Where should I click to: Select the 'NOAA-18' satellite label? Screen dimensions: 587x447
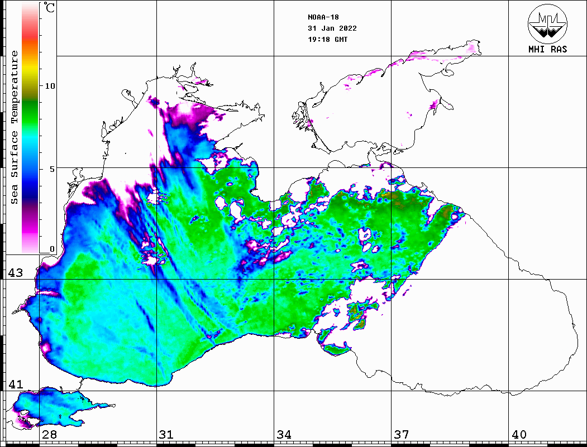pos(323,17)
